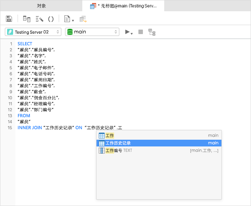Click the "雇员"."雇用日期" line

click(x=36, y=80)
